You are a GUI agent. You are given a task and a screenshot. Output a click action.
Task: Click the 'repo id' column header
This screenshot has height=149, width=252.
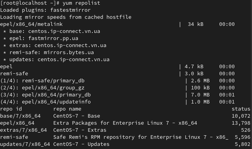11,109
